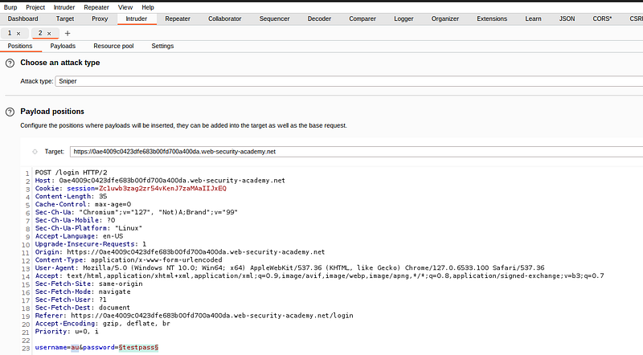Click the Origin header line
643x355 pixels.
coord(180,252)
